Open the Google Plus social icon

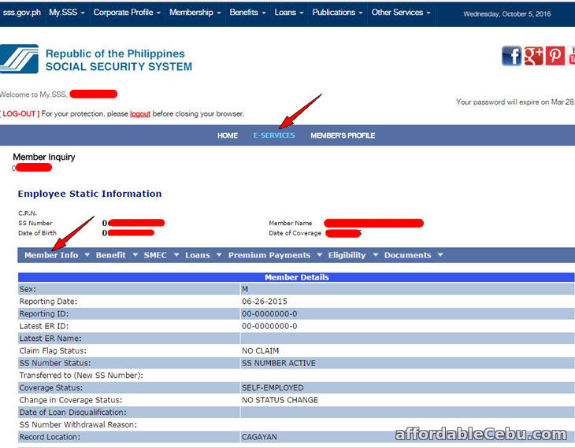click(x=533, y=56)
